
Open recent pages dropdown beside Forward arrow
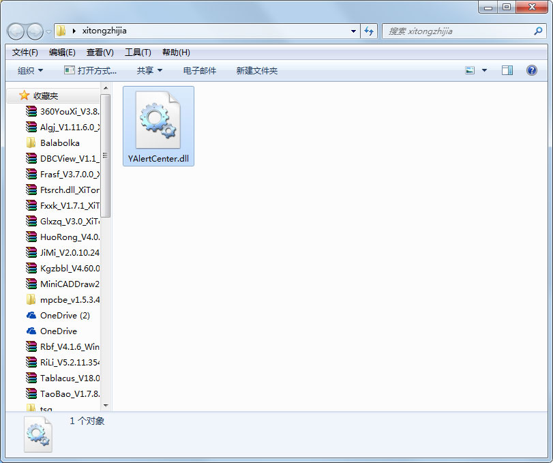click(48, 32)
